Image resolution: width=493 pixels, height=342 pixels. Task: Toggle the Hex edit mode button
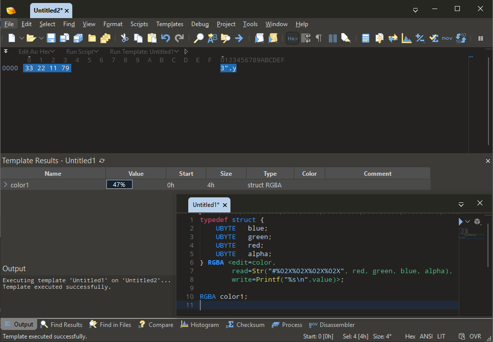292,38
